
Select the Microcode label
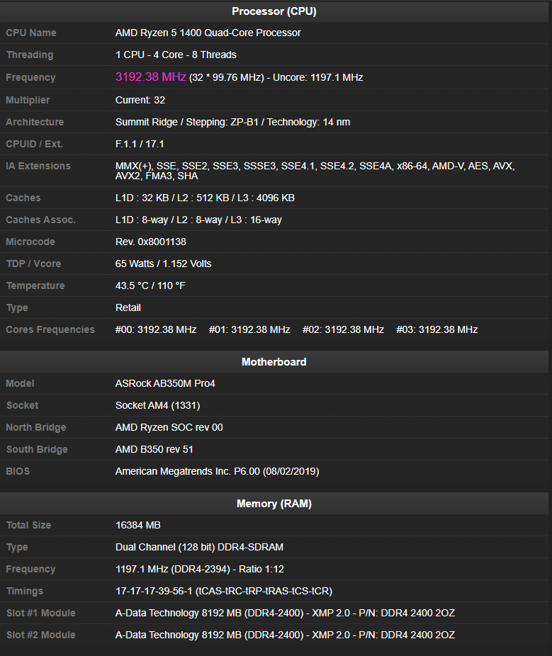coord(30,242)
